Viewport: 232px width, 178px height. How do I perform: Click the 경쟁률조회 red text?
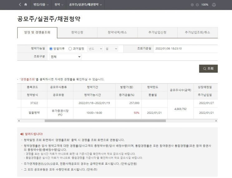tap(28, 79)
